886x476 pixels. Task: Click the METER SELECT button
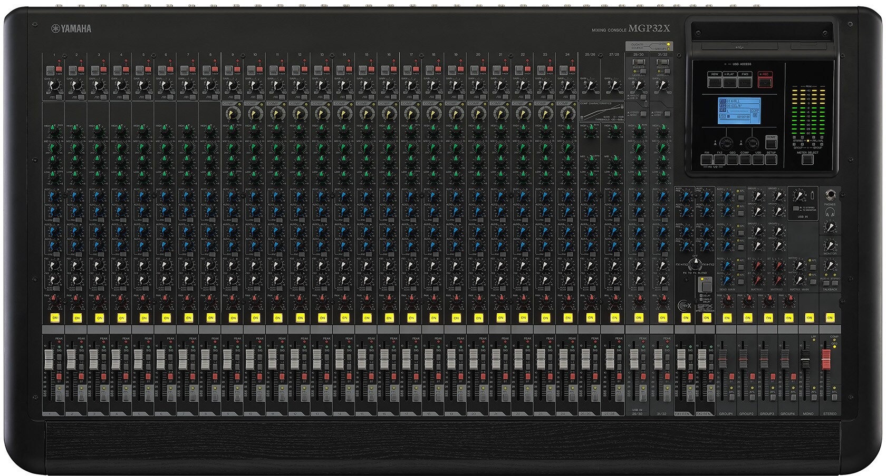pyautogui.click(x=807, y=158)
